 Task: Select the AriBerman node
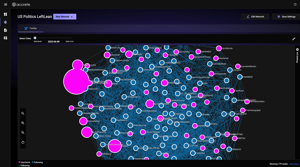(195, 126)
